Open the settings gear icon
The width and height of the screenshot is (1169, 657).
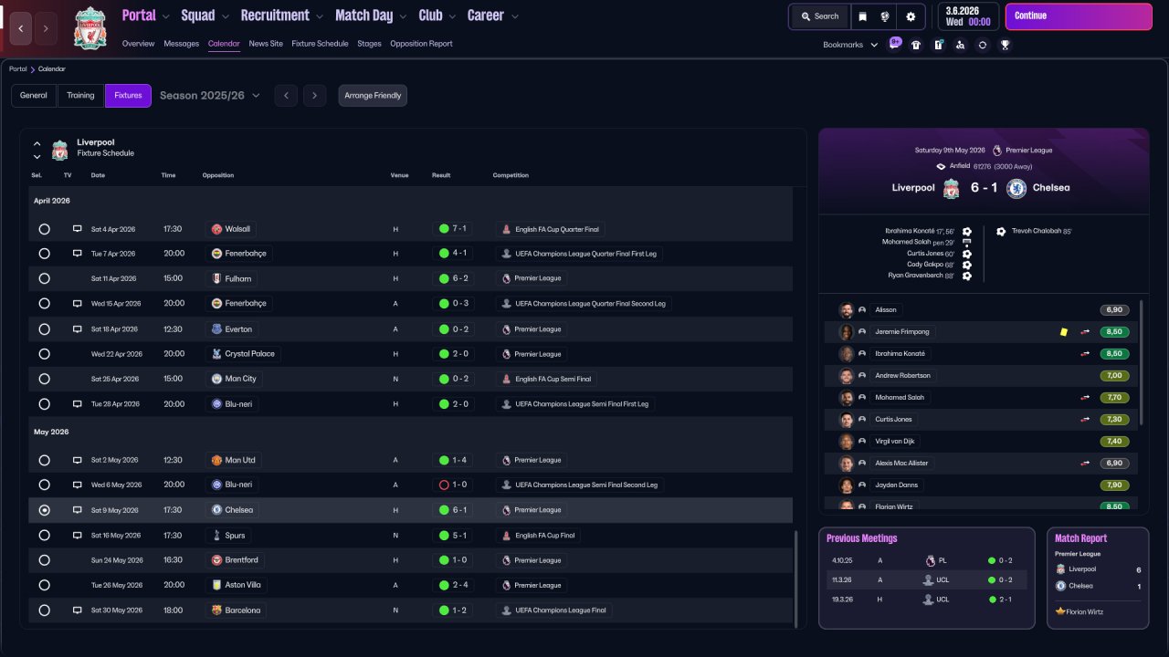[x=911, y=16]
